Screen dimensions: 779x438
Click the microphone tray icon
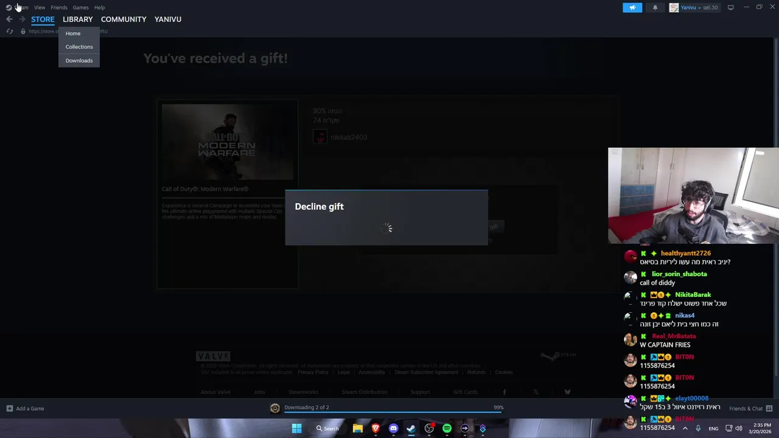click(698, 428)
